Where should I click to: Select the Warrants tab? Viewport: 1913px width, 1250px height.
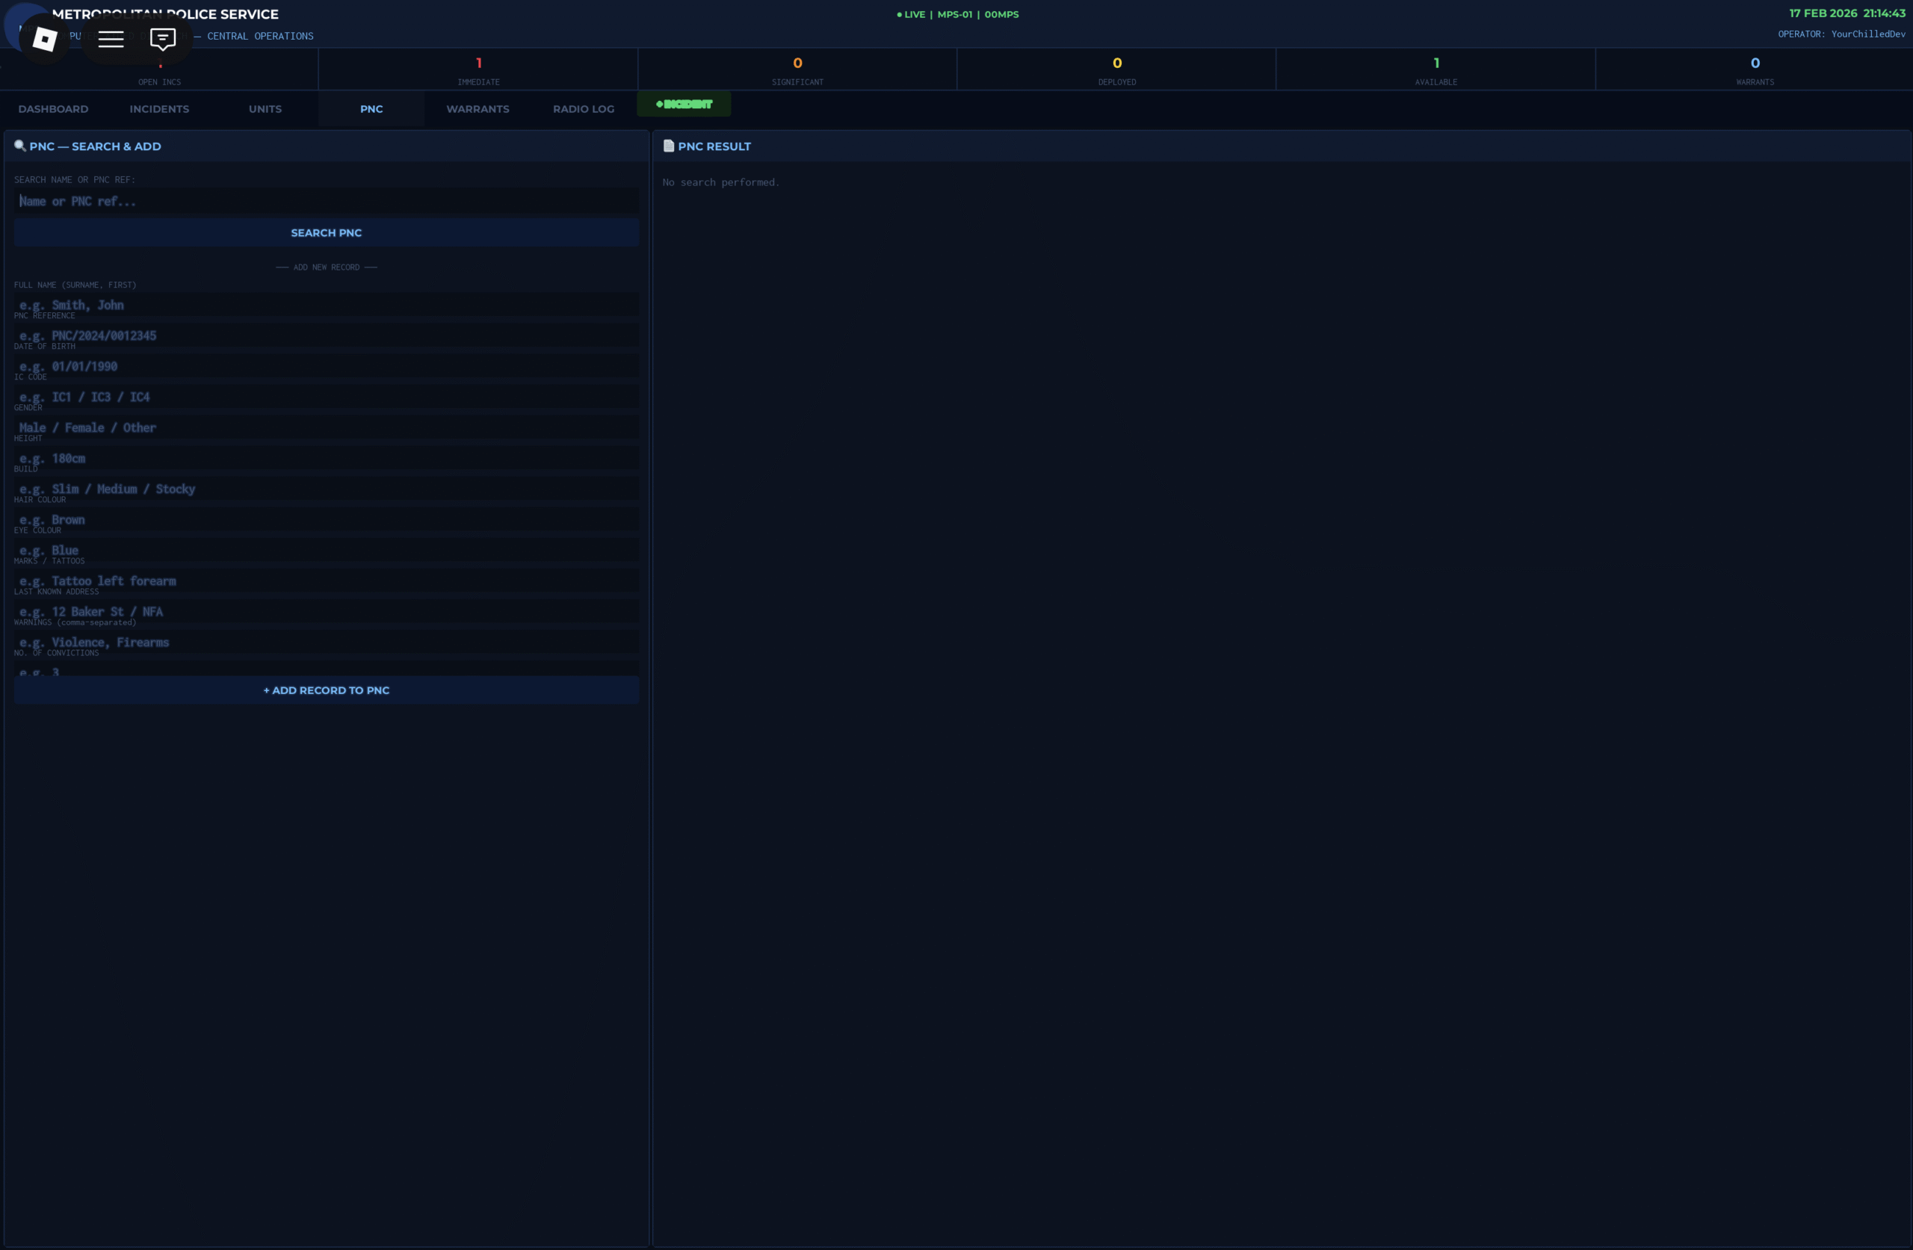pos(478,109)
